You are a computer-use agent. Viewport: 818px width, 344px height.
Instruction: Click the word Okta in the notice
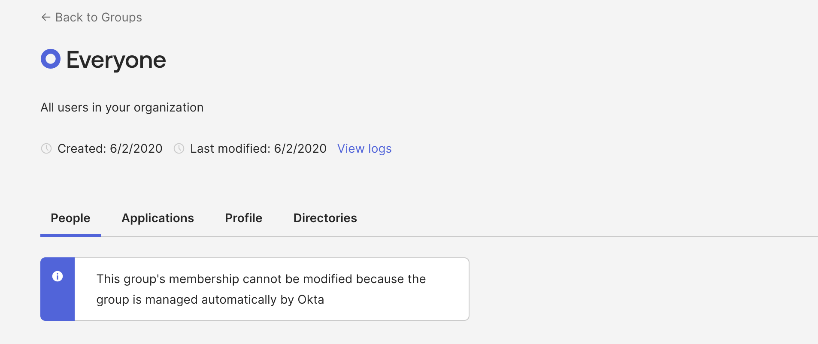coord(311,299)
